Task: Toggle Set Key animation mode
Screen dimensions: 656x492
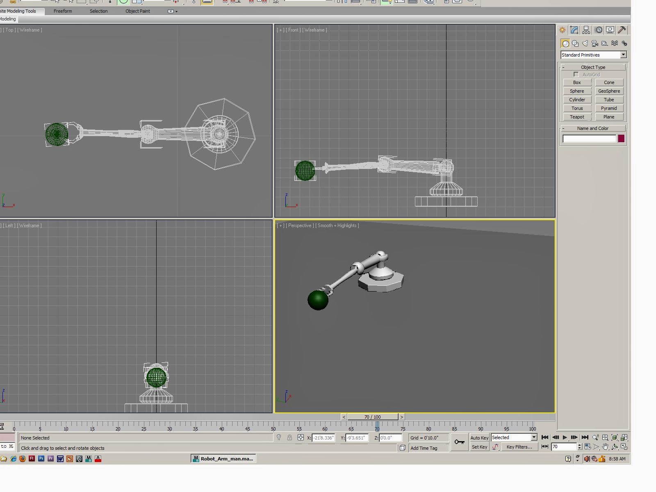Action: coord(479,447)
